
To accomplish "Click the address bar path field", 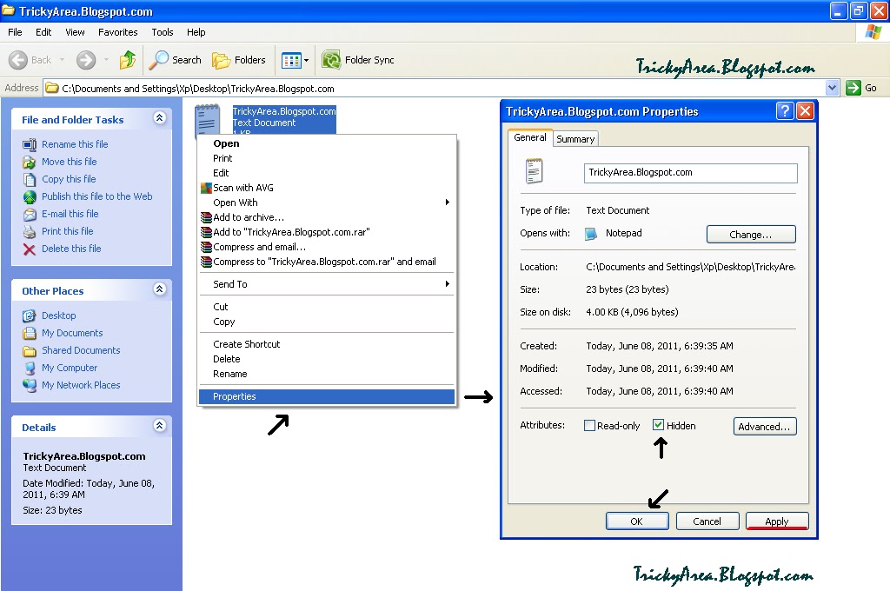I will pos(435,88).
